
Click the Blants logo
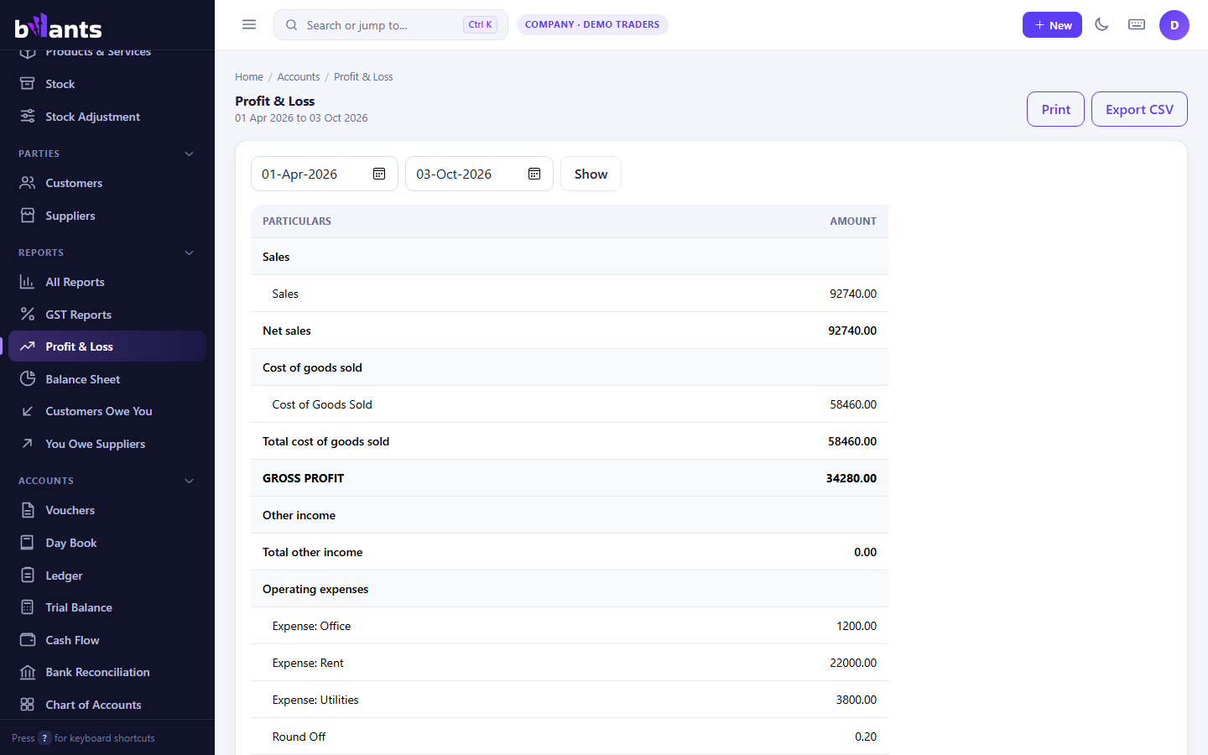[59, 26]
